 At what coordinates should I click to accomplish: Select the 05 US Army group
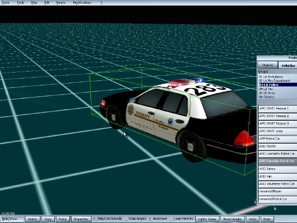[278, 93]
